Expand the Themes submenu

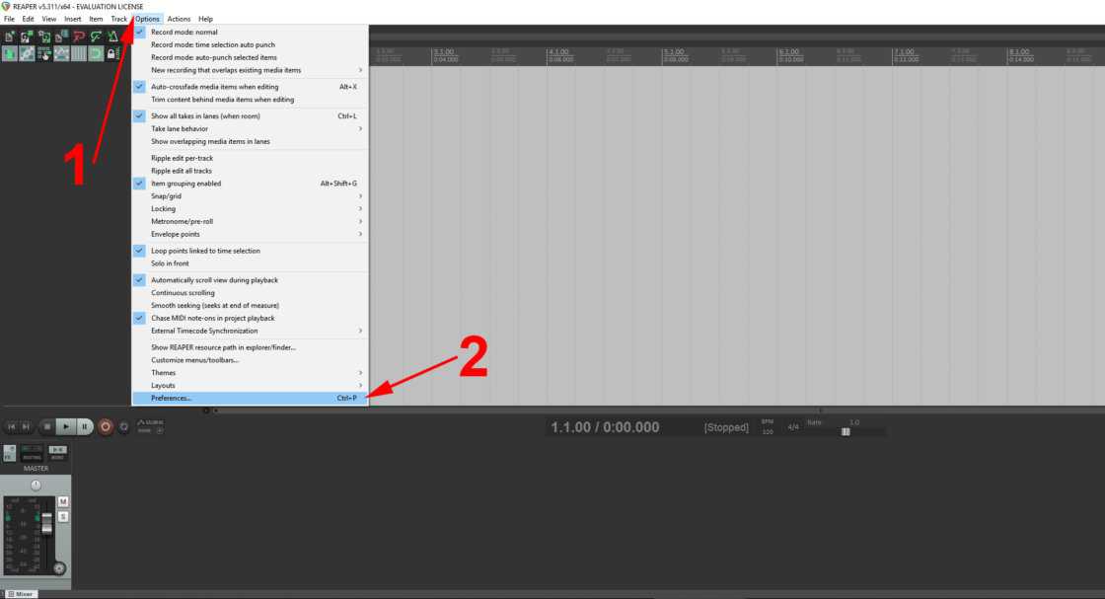click(250, 373)
